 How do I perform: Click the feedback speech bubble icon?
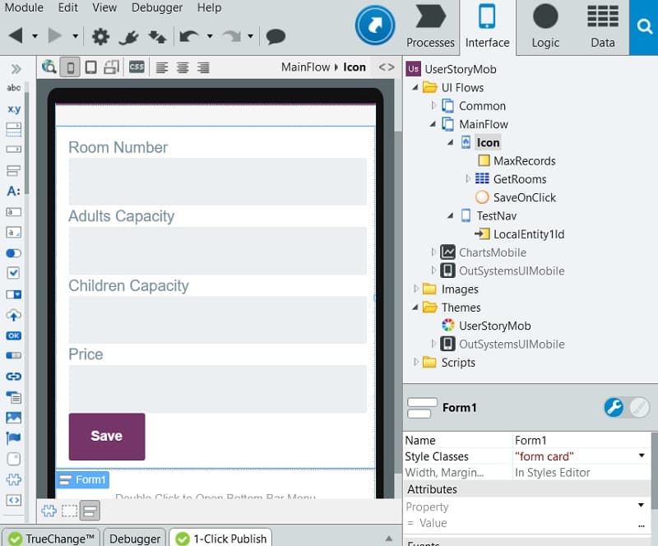[276, 36]
